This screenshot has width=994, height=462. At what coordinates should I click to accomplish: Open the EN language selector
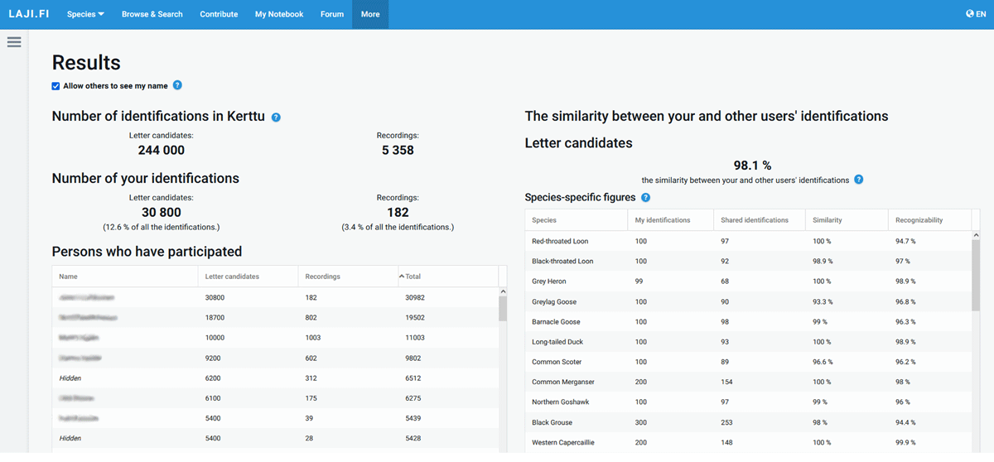click(x=980, y=14)
